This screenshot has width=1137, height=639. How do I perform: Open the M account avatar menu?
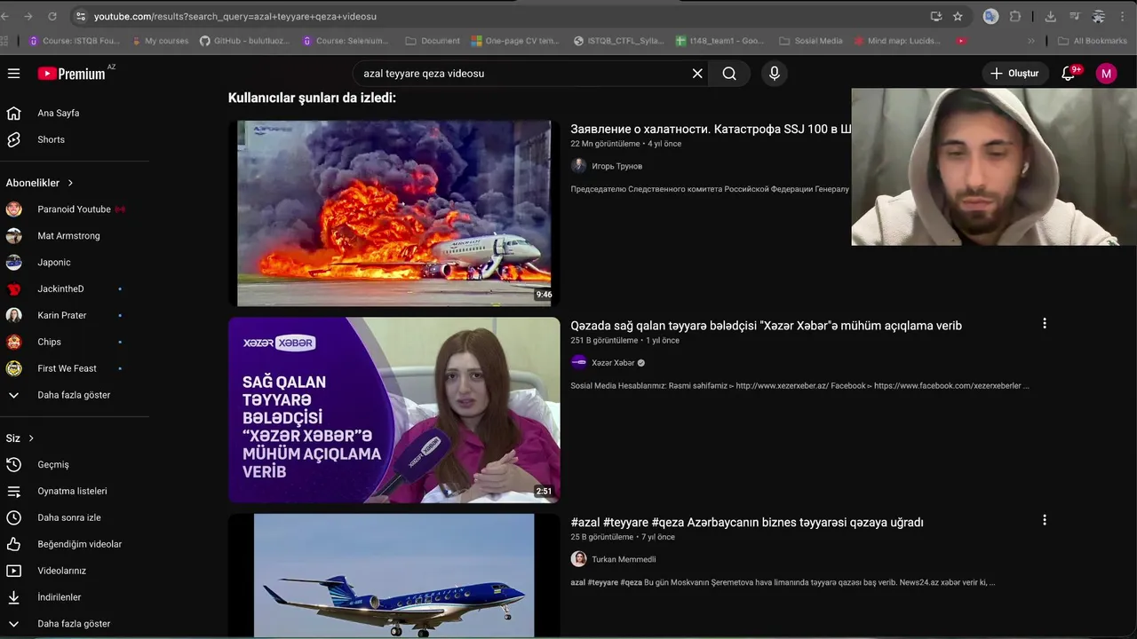click(1106, 74)
